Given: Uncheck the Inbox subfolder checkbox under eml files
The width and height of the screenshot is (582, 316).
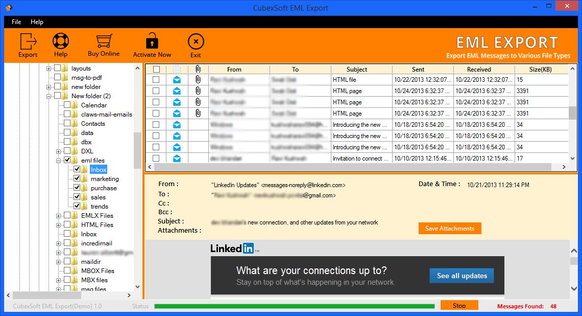Looking at the screenshot, I should coord(77,169).
